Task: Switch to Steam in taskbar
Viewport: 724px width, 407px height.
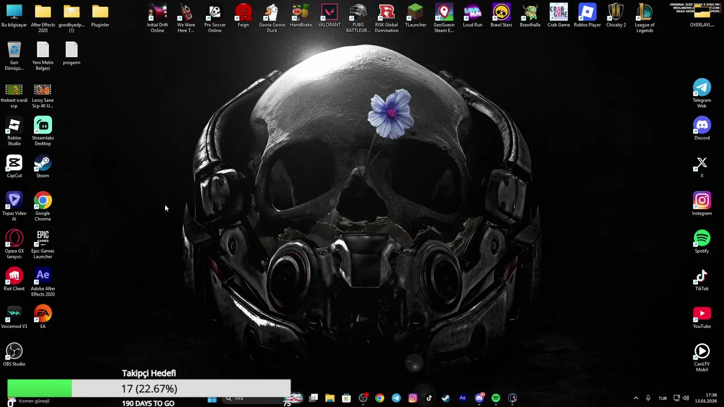Action: (x=446, y=399)
